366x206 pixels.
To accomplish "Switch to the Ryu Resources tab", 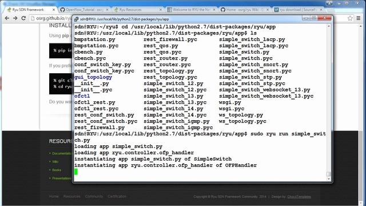I will [137, 10].
